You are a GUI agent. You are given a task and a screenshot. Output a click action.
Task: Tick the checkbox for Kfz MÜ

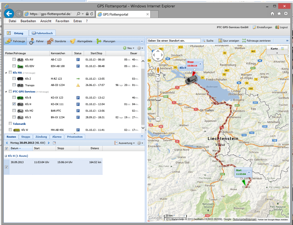14,110
